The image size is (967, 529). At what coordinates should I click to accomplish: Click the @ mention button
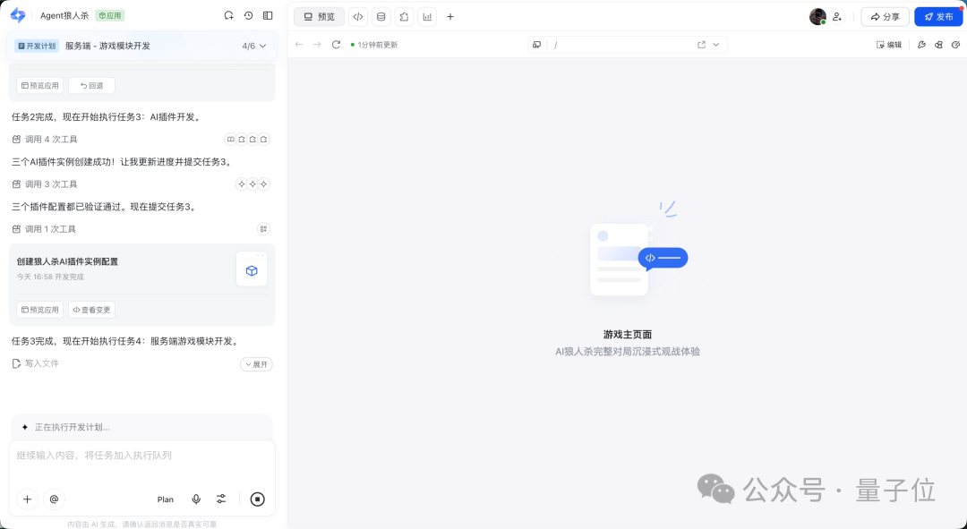point(55,499)
